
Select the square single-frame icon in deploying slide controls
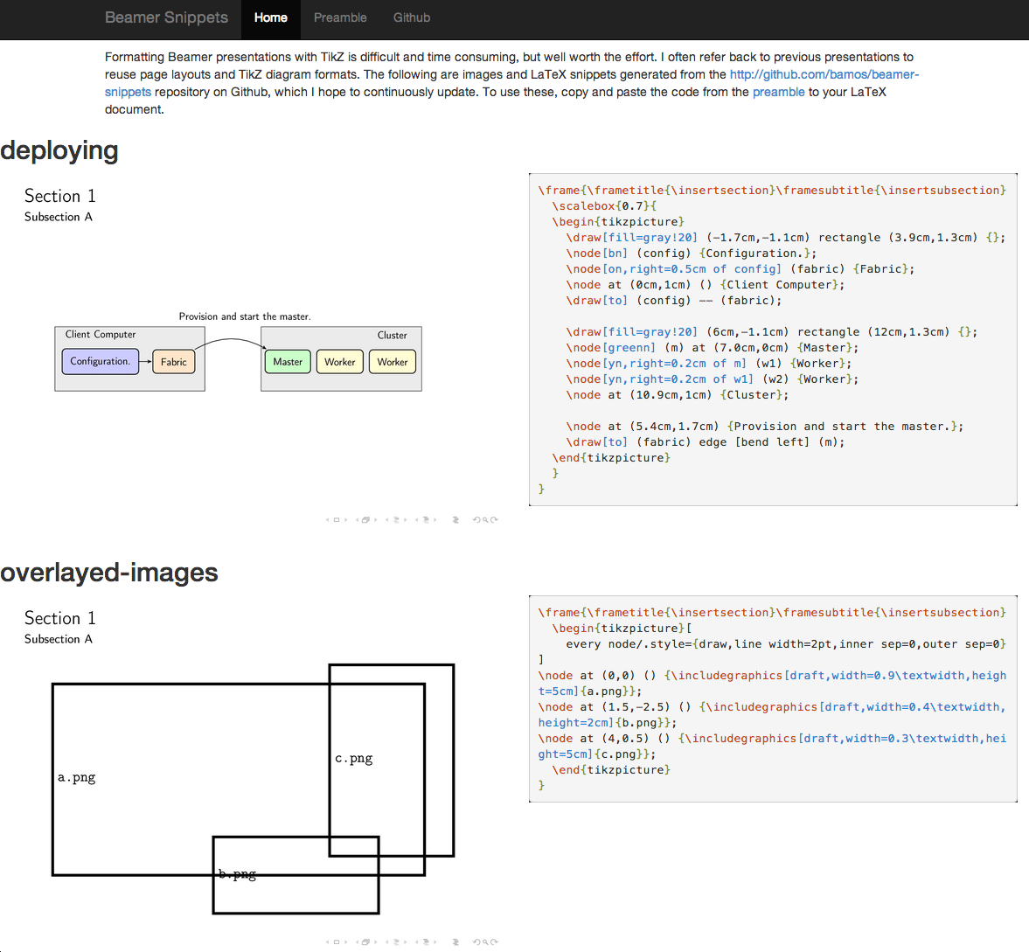336,519
